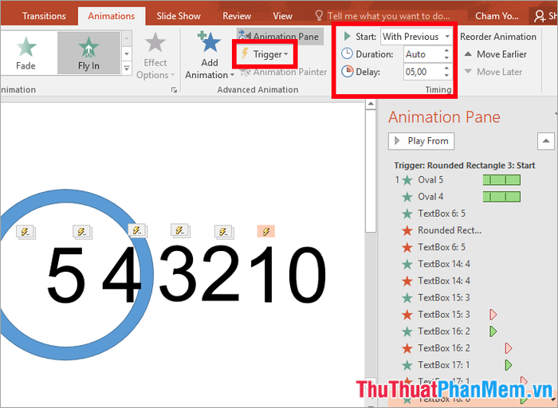Viewport: 558px width, 408px height.
Task: Decrease Duration with down spinner arrow
Action: [447, 58]
